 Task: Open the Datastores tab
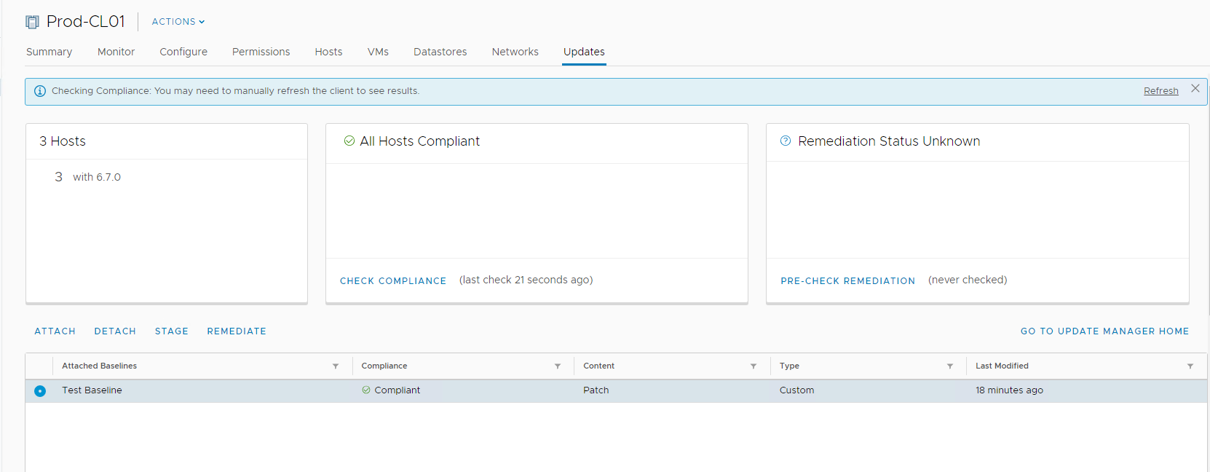(440, 52)
